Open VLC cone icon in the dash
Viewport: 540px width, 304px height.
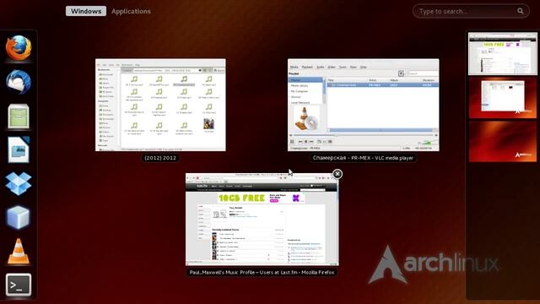coord(19,252)
